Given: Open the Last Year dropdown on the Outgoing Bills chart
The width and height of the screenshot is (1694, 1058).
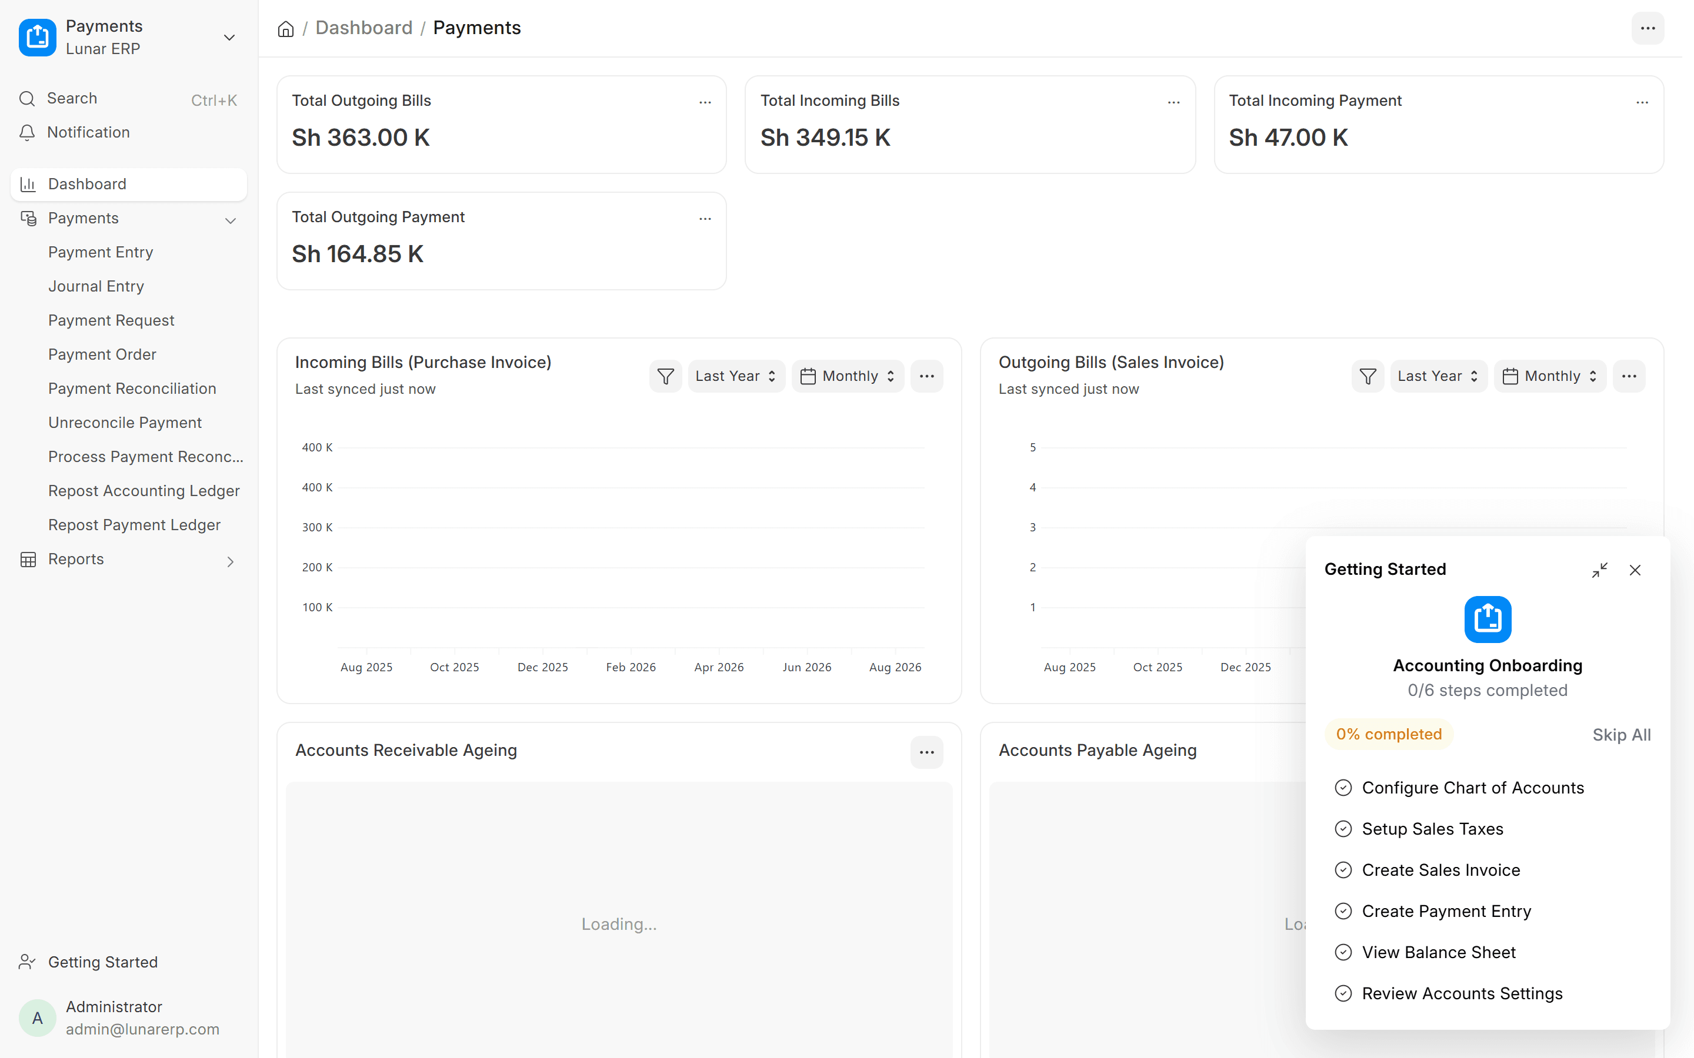Looking at the screenshot, I should tap(1439, 376).
